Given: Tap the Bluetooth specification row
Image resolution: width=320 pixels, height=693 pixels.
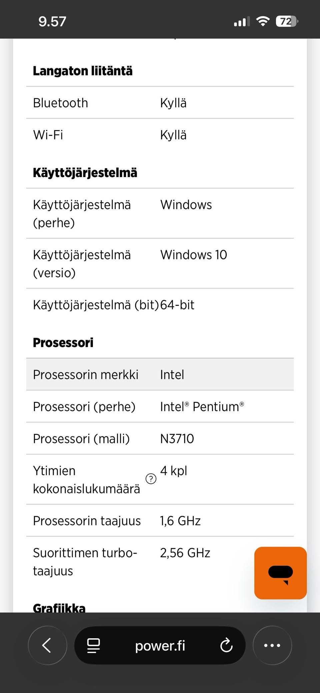Looking at the screenshot, I should point(160,103).
